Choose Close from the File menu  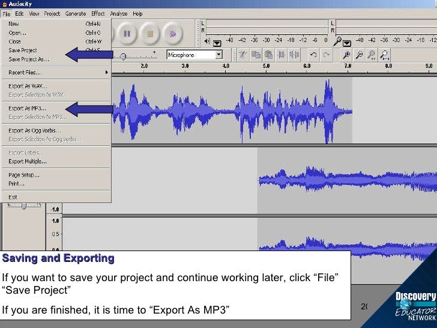pyautogui.click(x=56, y=41)
